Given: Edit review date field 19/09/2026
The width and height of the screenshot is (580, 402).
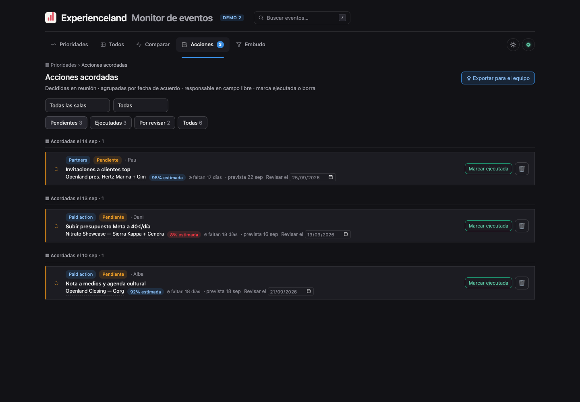Looking at the screenshot, I should (x=327, y=234).
